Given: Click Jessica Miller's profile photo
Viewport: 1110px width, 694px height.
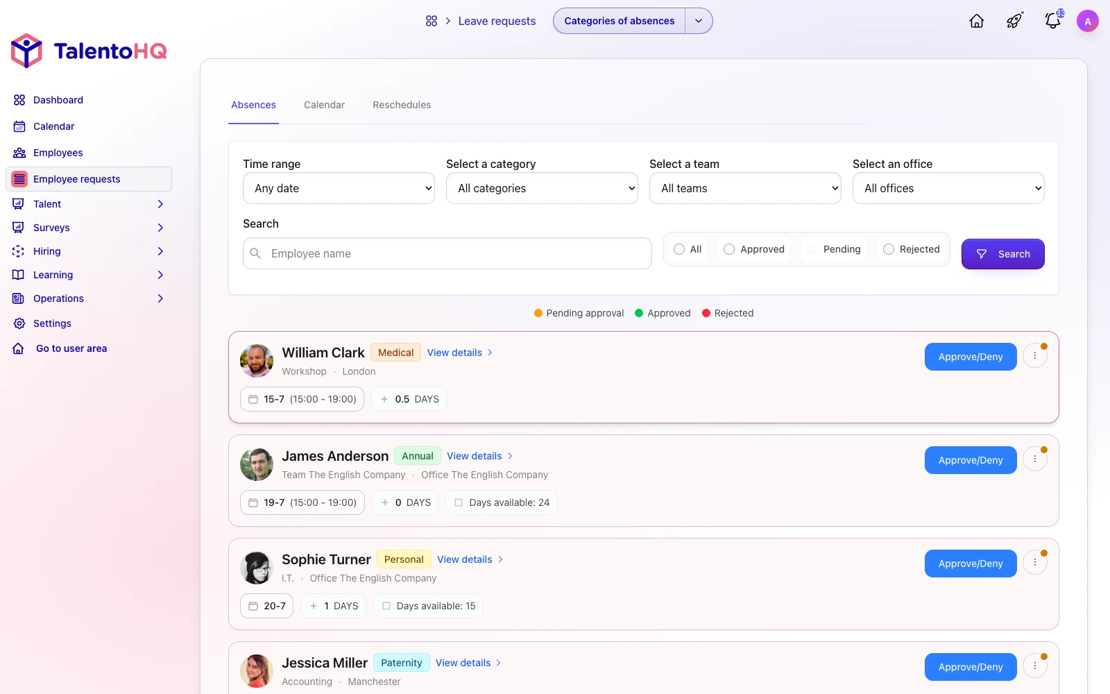Looking at the screenshot, I should point(257,671).
